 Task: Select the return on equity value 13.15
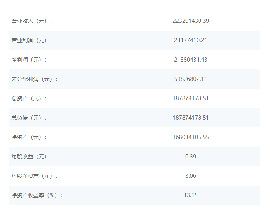[191, 195]
